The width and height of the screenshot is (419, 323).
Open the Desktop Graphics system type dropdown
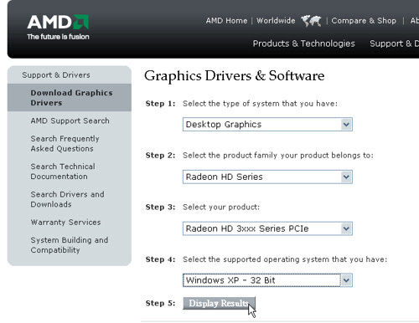(x=267, y=125)
